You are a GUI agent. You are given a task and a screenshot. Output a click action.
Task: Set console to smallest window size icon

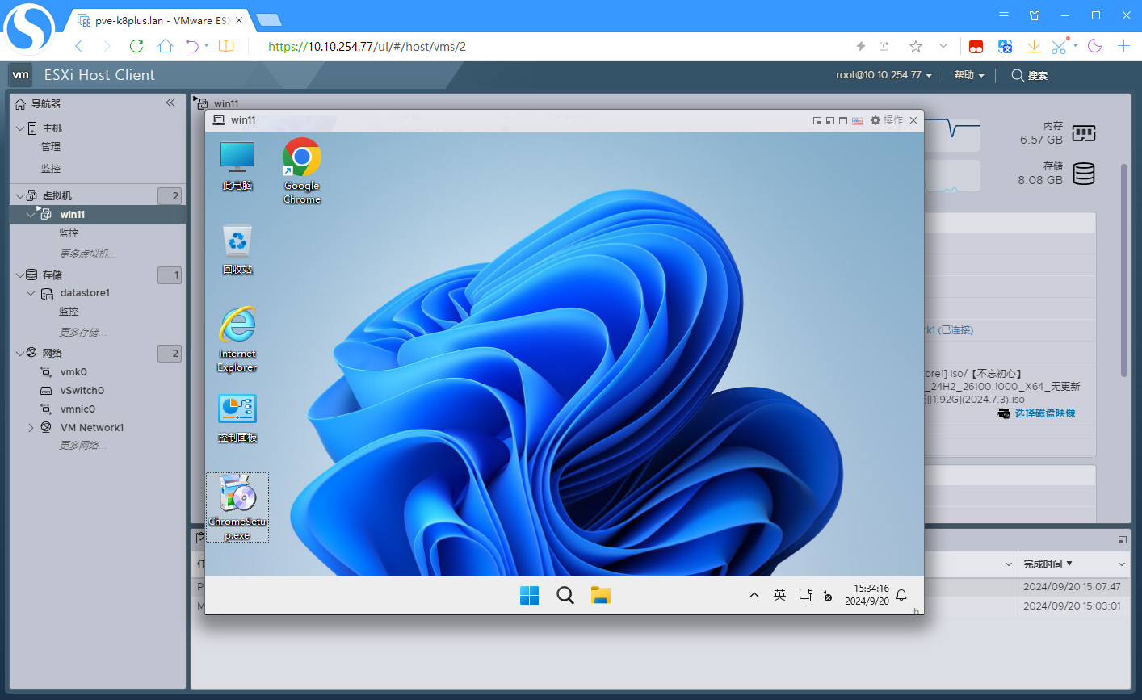[817, 120]
